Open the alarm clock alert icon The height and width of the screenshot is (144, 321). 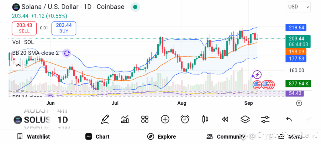185,119
